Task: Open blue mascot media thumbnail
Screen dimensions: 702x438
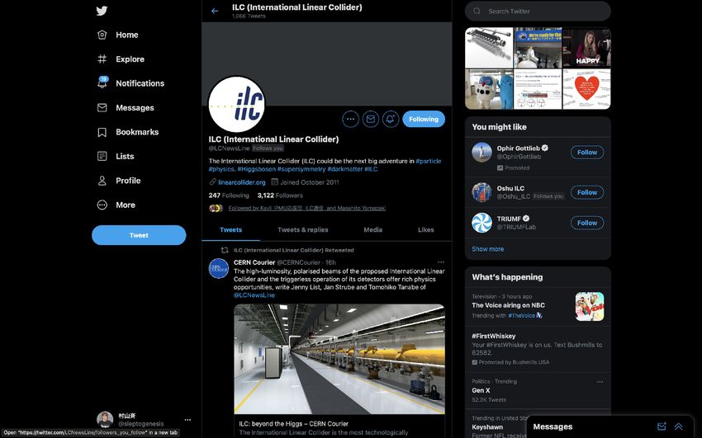Action: click(x=489, y=89)
